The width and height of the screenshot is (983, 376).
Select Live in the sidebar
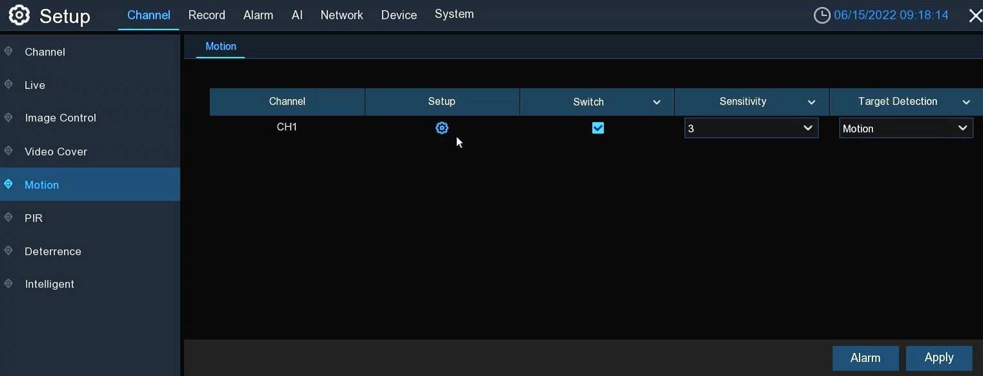(x=35, y=85)
